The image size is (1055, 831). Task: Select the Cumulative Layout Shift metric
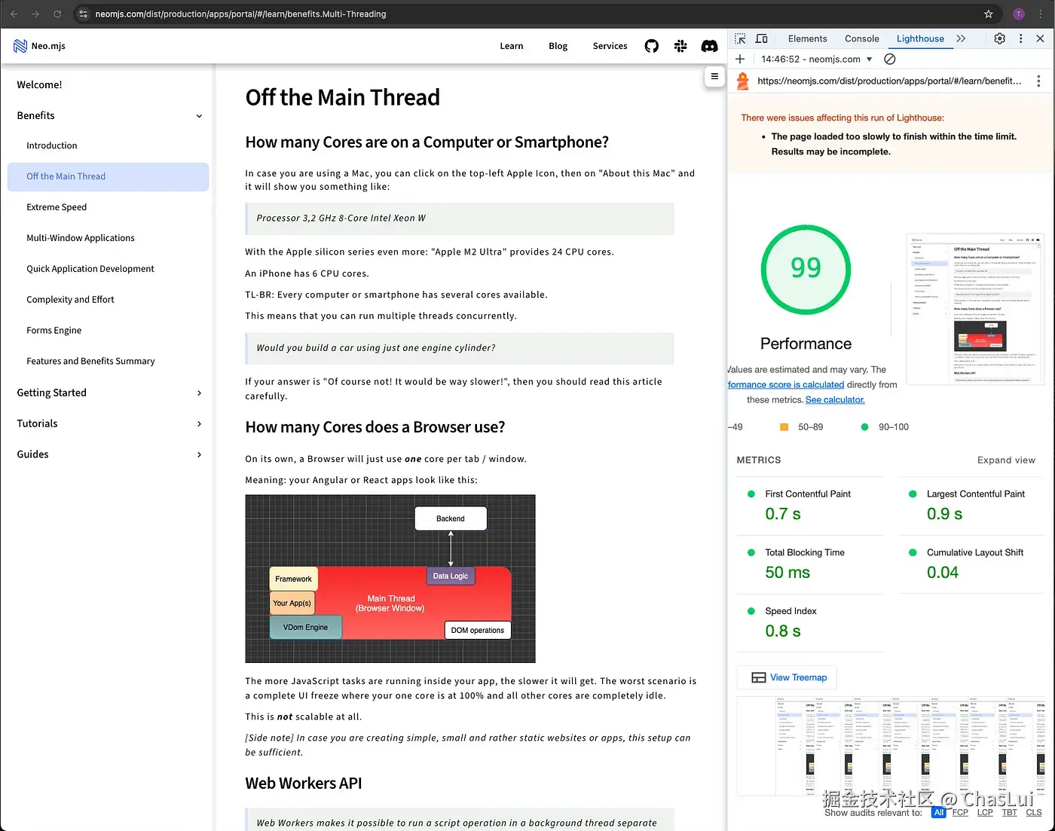[x=972, y=564]
